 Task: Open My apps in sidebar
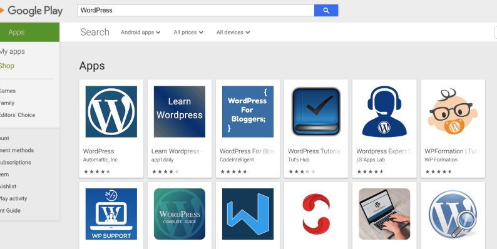(13, 51)
